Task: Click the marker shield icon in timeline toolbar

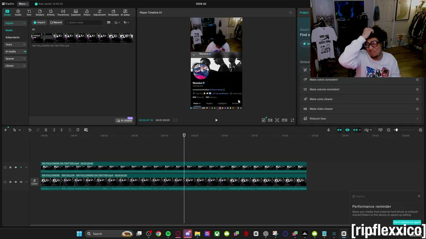Action: [78, 130]
